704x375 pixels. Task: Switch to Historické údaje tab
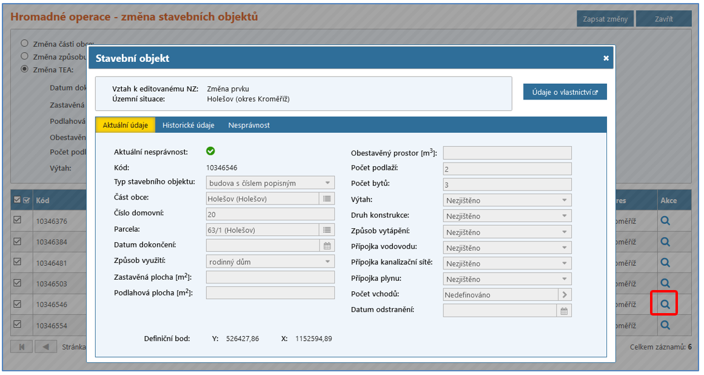pyautogui.click(x=188, y=125)
